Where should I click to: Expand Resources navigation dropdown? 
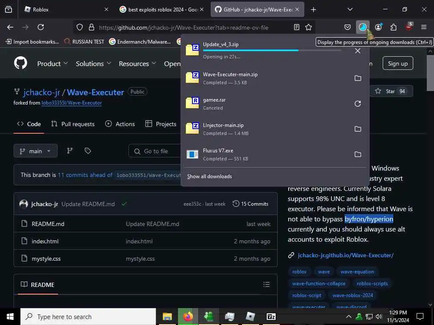pos(138,63)
